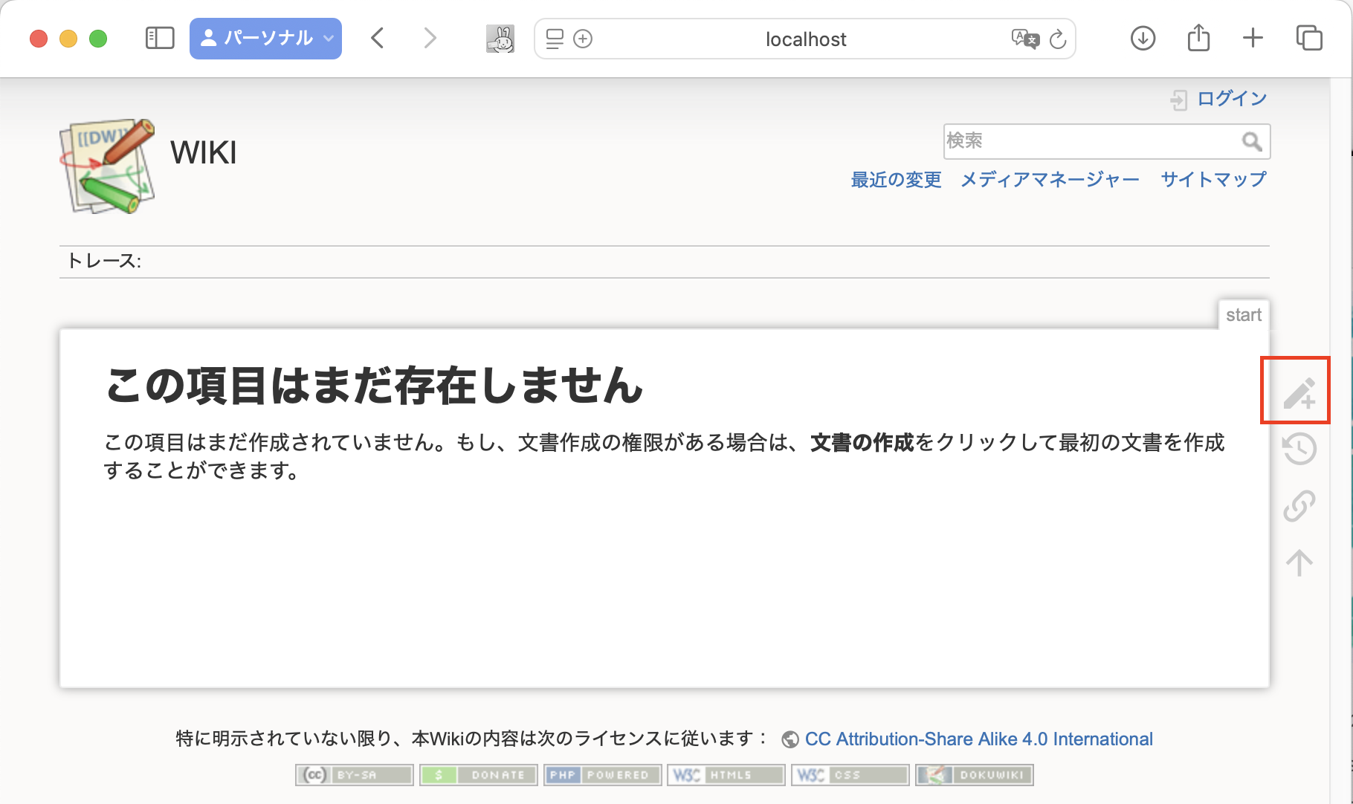Reload the page with the refresh icon
The height and width of the screenshot is (804, 1353).
click(x=1059, y=39)
